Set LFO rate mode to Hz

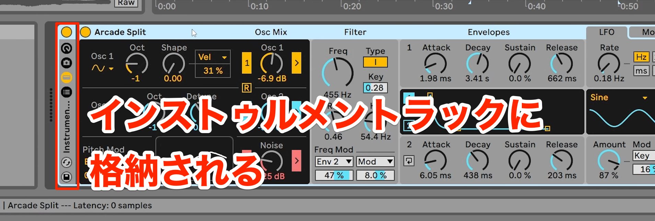641,57
